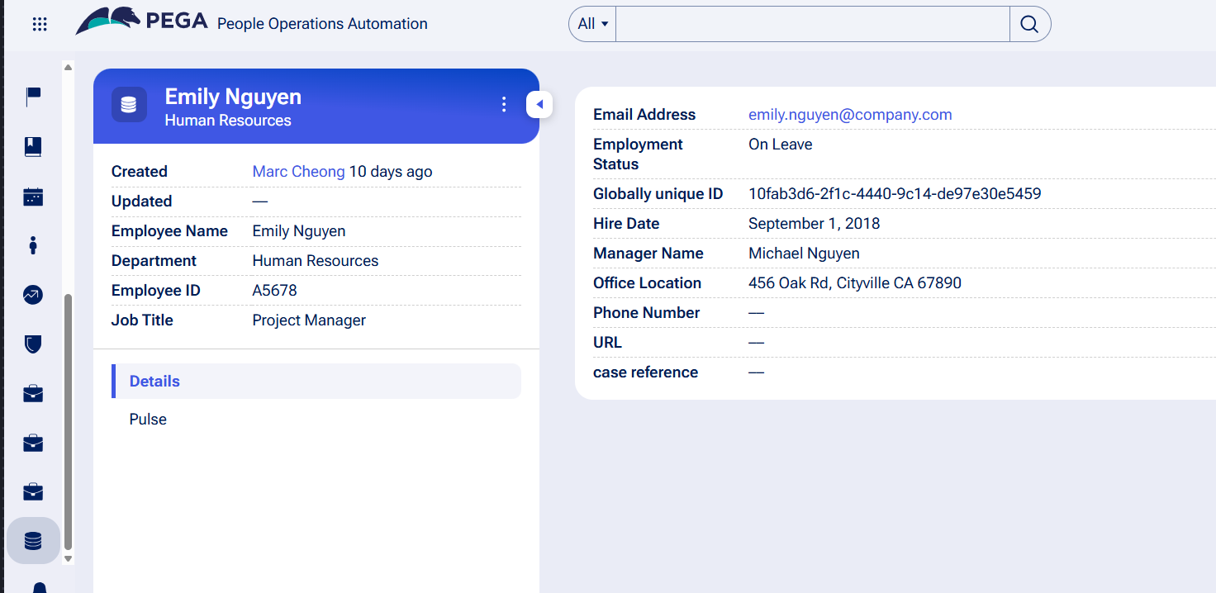Open the circular chart icon in the sidebar
Image resolution: width=1216 pixels, height=593 pixels.
pos(32,295)
